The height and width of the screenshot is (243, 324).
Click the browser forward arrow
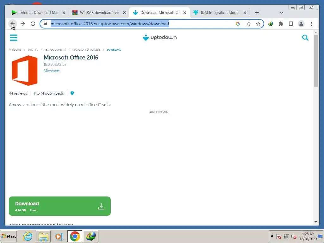click(23, 24)
